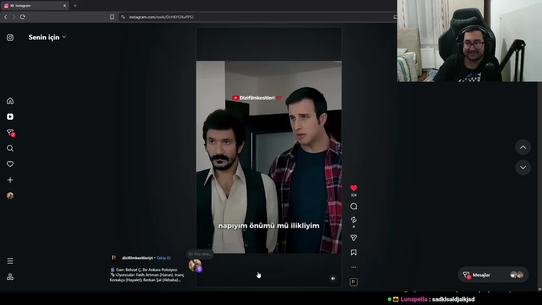Open Instagram search from the sidebar

pyautogui.click(x=10, y=148)
